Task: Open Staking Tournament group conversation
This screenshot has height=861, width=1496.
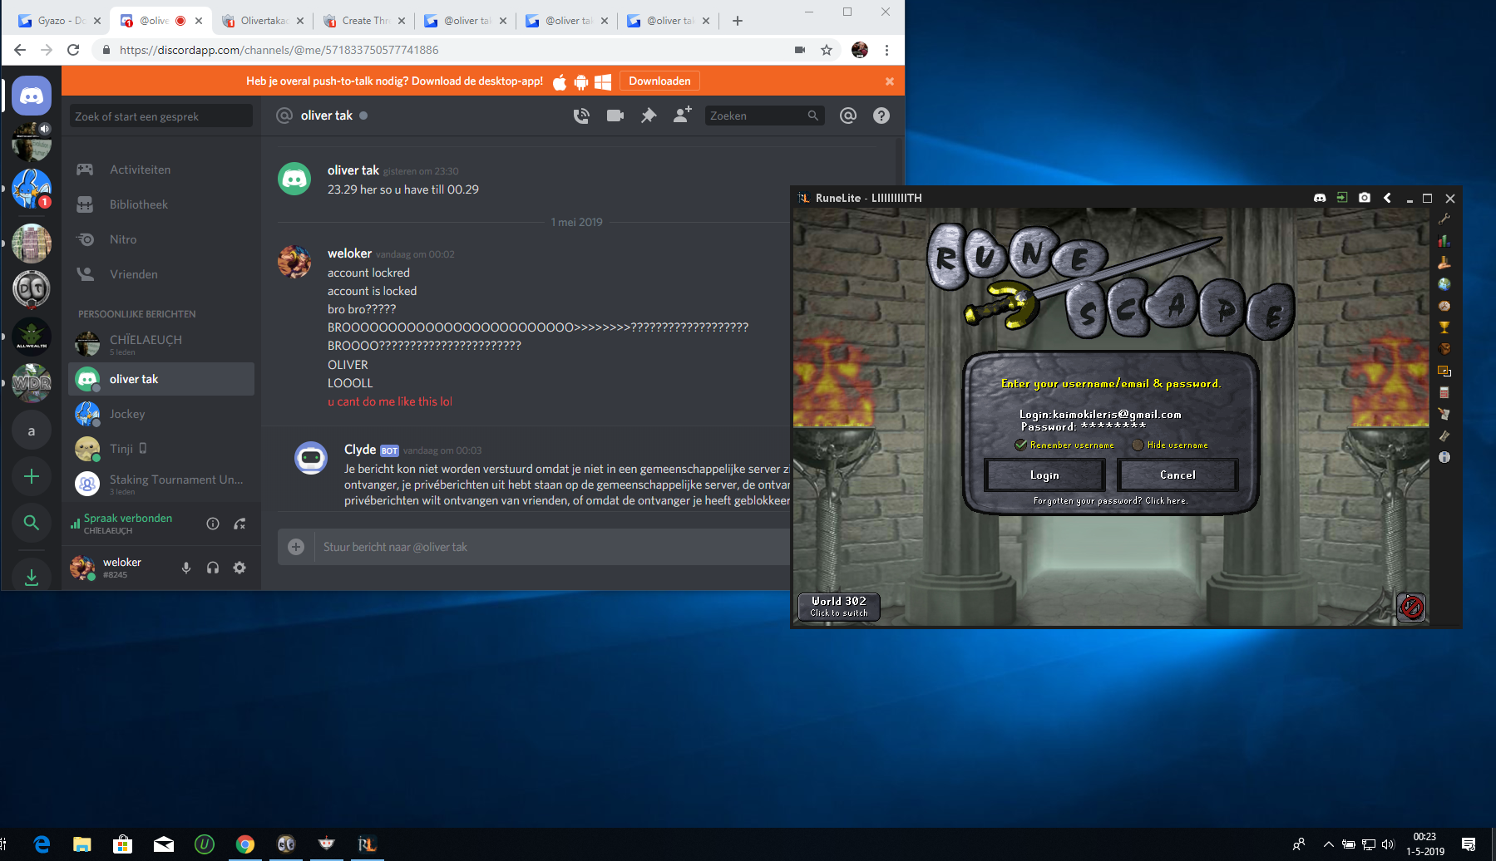Action: click(x=161, y=483)
